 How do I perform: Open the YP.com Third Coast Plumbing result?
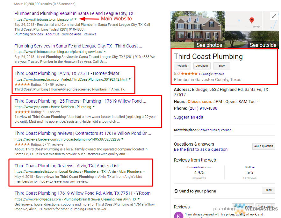pos(83,193)
